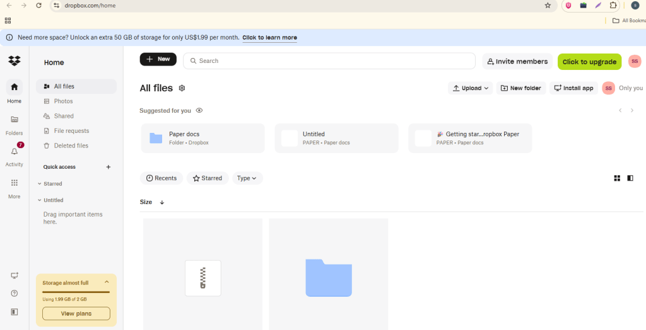Click the SS avatar next to Only you
Screen dimensions: 646x330
[x=609, y=88]
